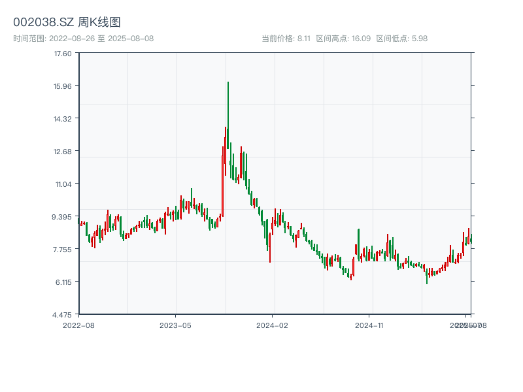Click the x-axis label 2022-08
Viewport: 523px width, 392px height.
[78, 325]
